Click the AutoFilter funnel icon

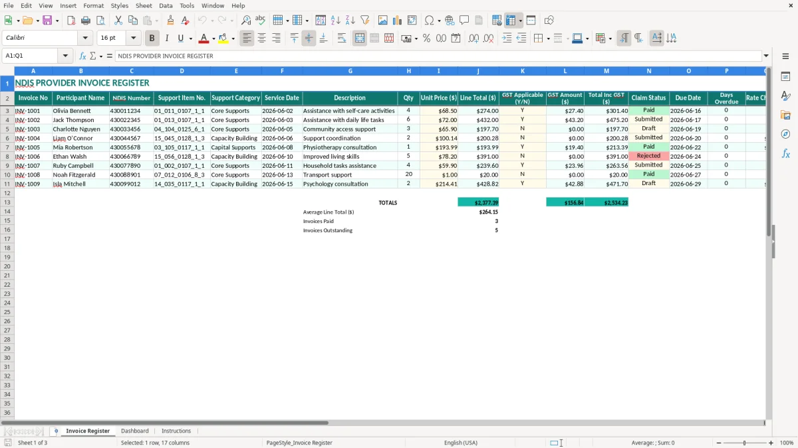pyautogui.click(x=365, y=21)
